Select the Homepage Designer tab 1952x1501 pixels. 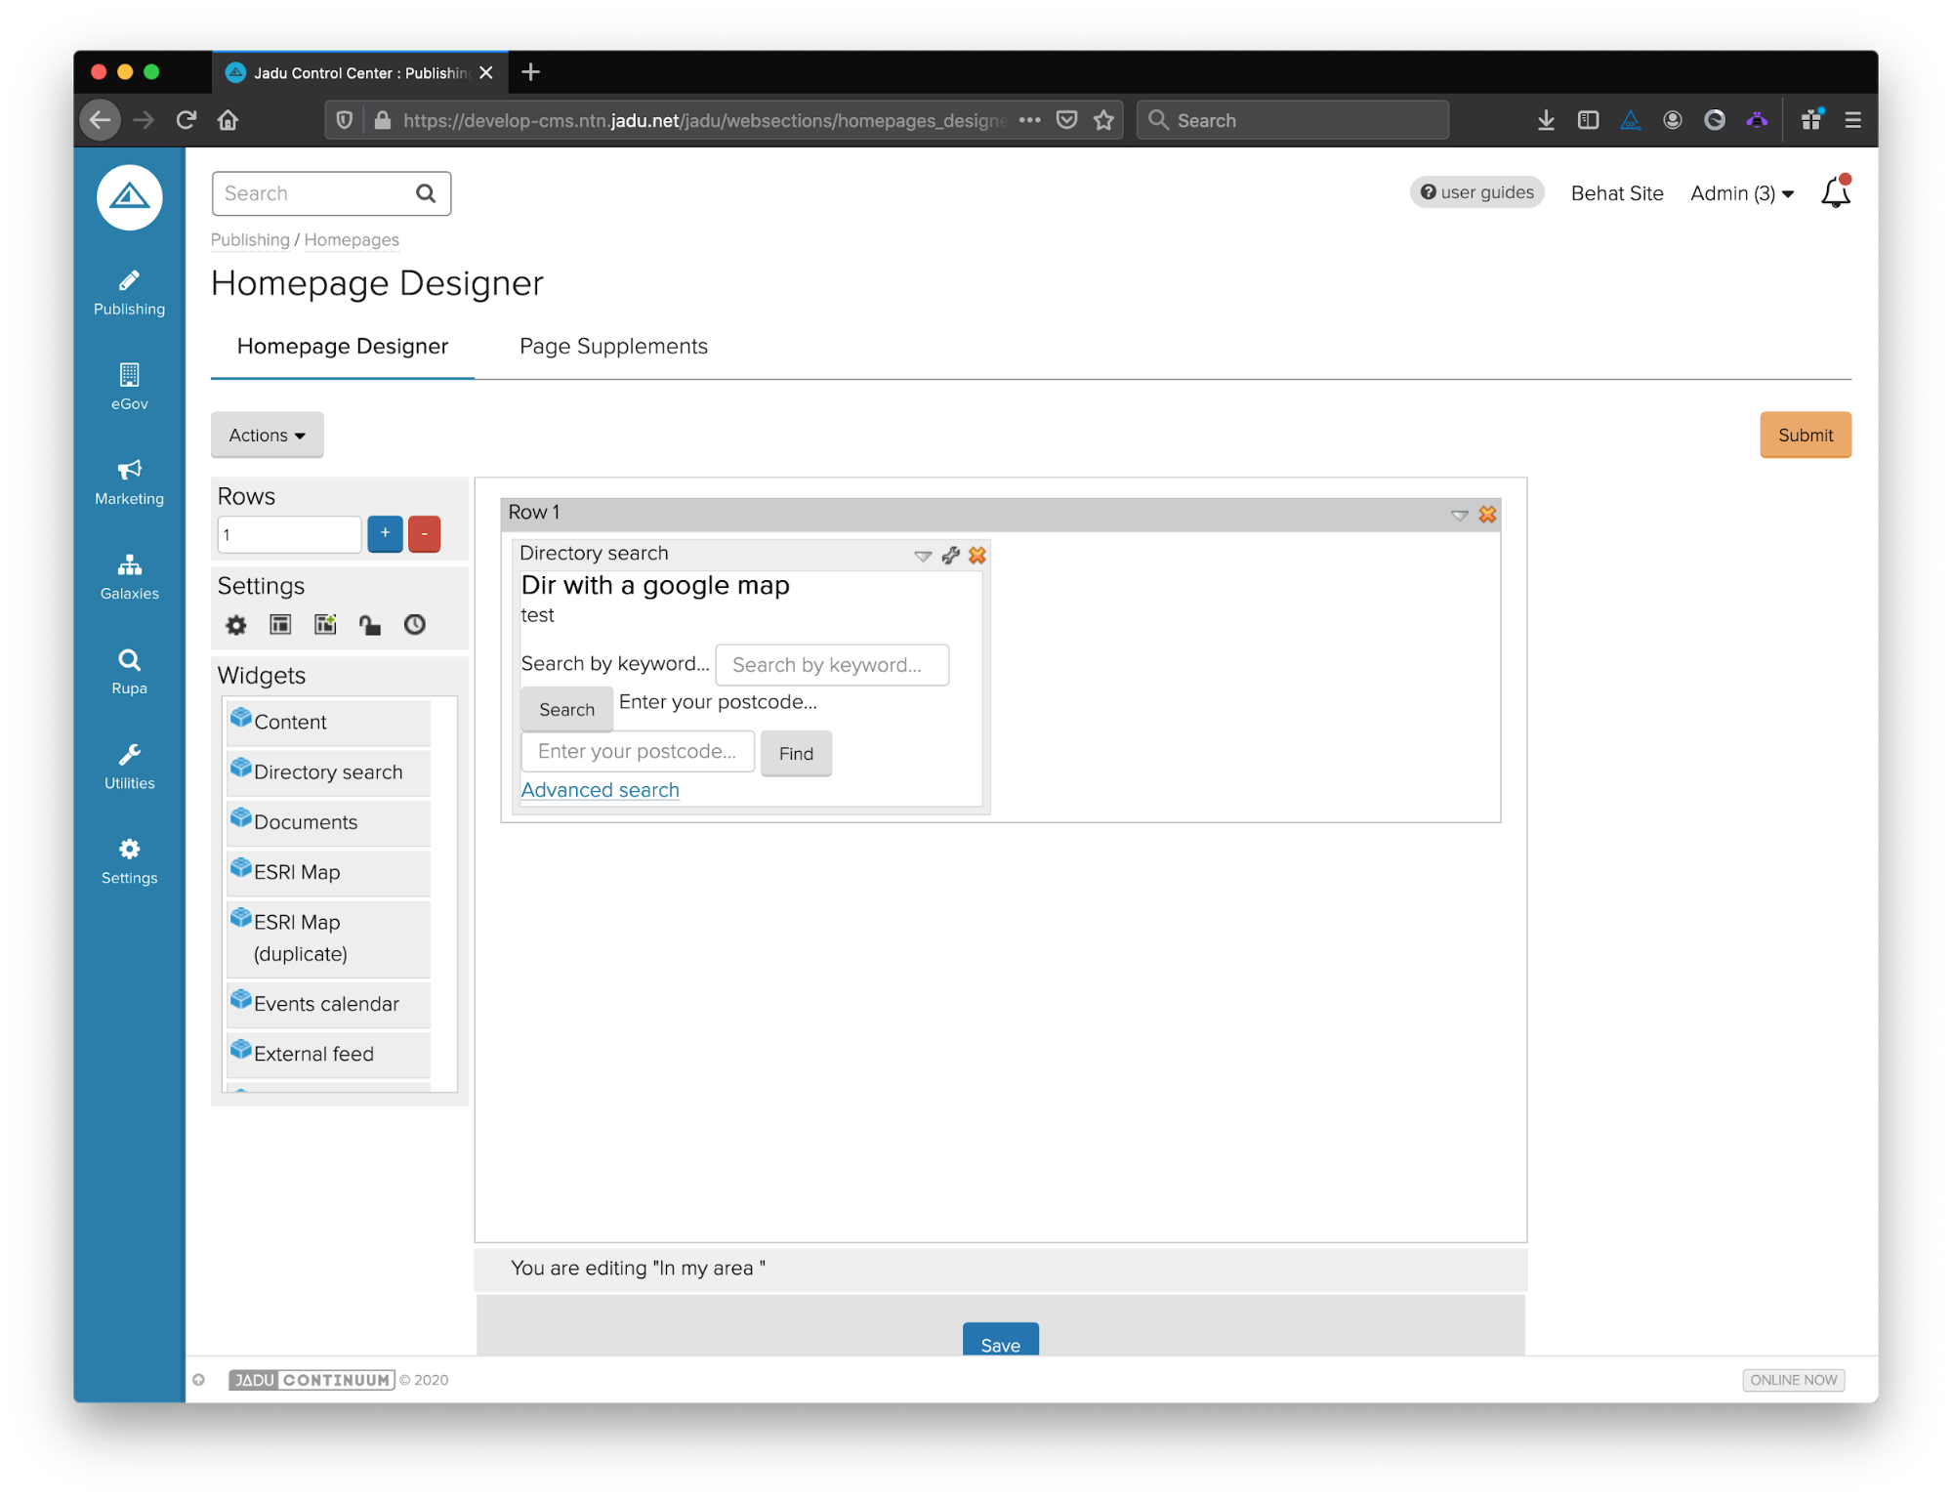click(342, 347)
